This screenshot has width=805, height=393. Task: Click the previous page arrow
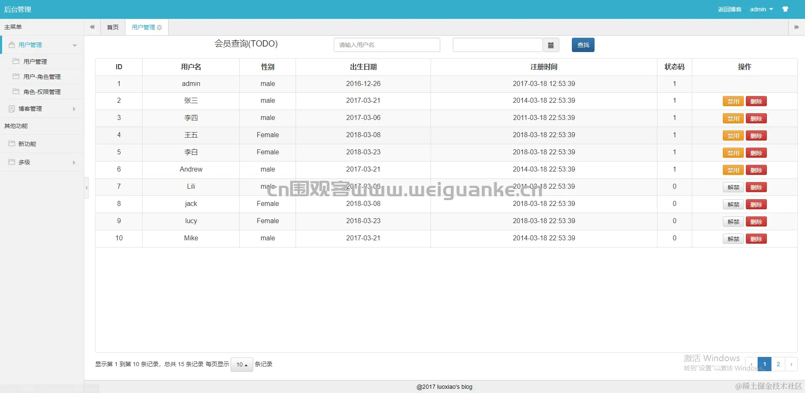[x=751, y=364]
